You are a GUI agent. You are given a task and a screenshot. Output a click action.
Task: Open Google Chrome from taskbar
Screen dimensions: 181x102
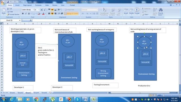[x=36, y=99]
